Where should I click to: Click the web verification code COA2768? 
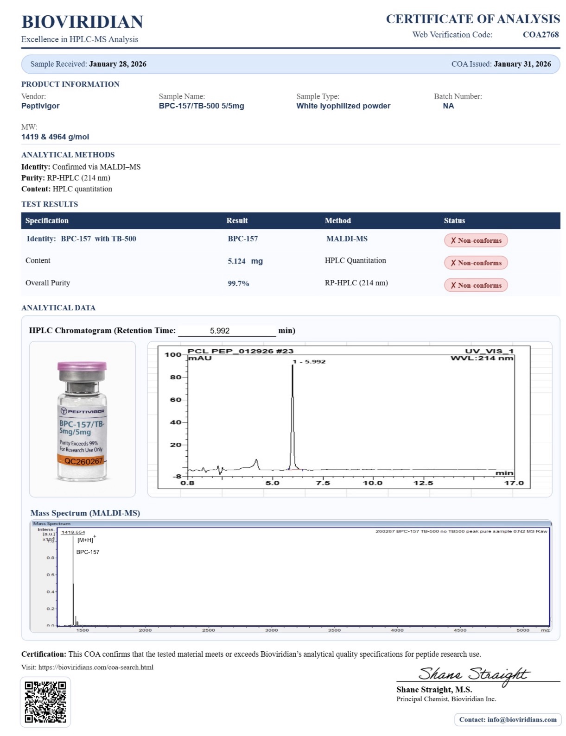[x=541, y=35]
